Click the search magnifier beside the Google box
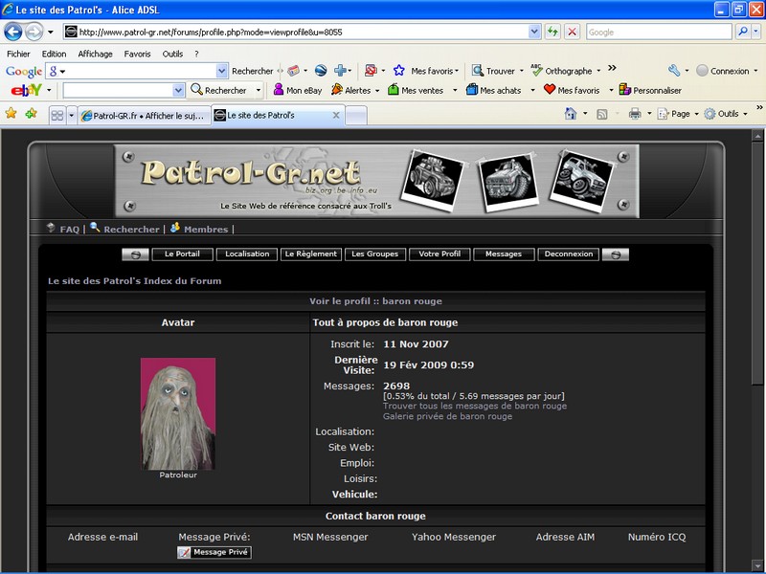This screenshot has height=574, width=766. (x=743, y=33)
